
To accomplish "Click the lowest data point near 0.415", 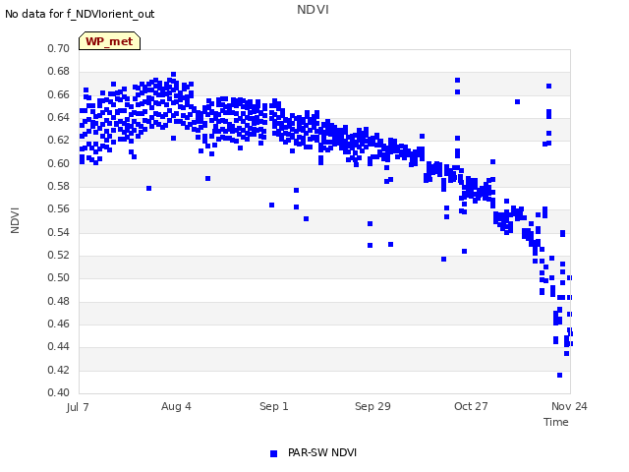I will pyautogui.click(x=559, y=376).
